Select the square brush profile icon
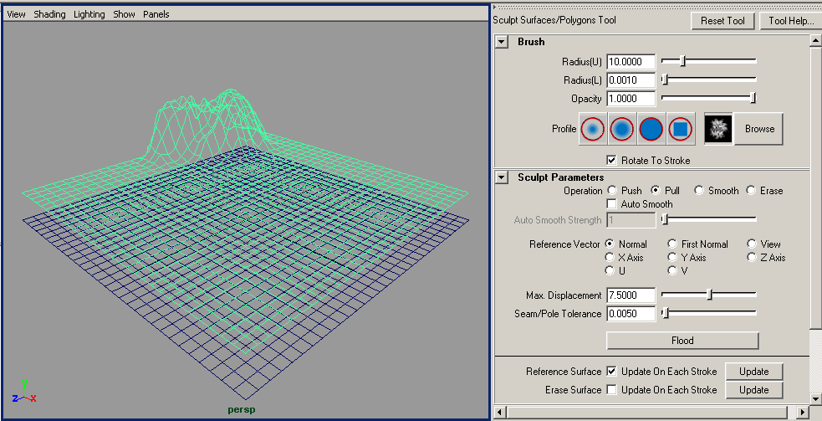The image size is (822, 421). [680, 129]
